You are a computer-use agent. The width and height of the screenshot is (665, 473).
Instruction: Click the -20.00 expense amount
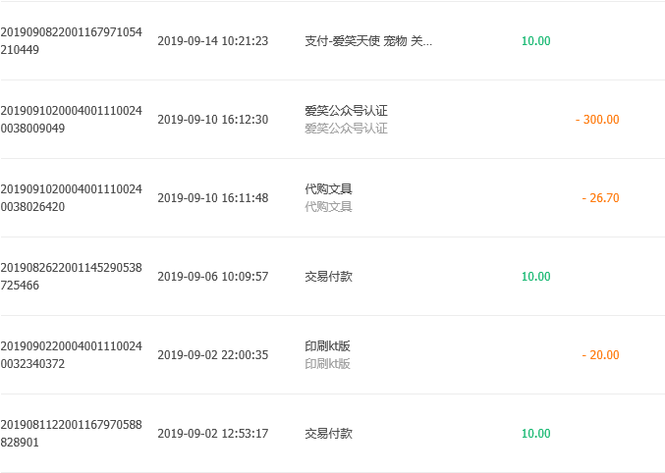(x=600, y=355)
